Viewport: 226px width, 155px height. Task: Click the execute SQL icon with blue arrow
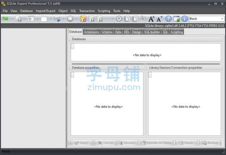coord(57,19)
